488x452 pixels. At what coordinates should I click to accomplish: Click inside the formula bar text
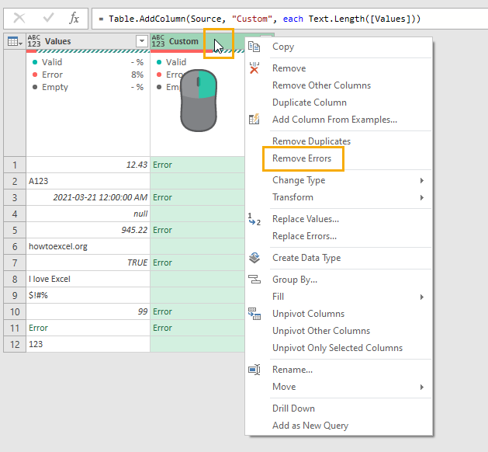pyautogui.click(x=260, y=19)
